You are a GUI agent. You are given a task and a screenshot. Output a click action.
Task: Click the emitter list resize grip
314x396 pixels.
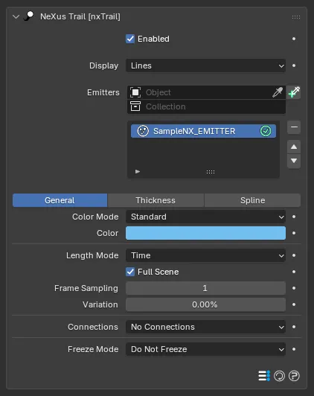point(211,172)
